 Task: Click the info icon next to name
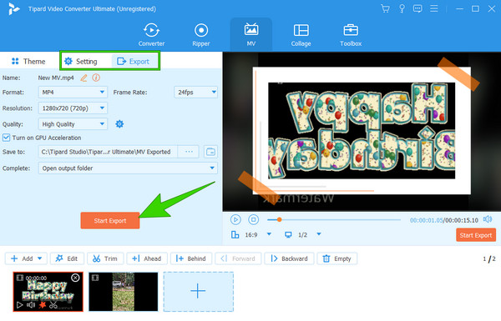96,78
